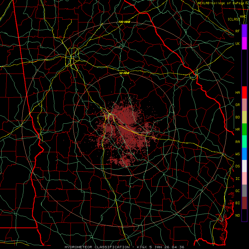Click the BI legend label
This screenshot has width=249, height=249.
click(237, 203)
